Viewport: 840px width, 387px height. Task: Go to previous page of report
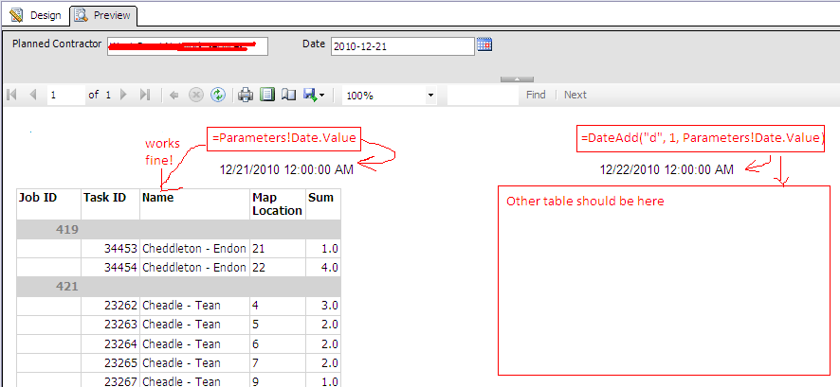point(32,96)
